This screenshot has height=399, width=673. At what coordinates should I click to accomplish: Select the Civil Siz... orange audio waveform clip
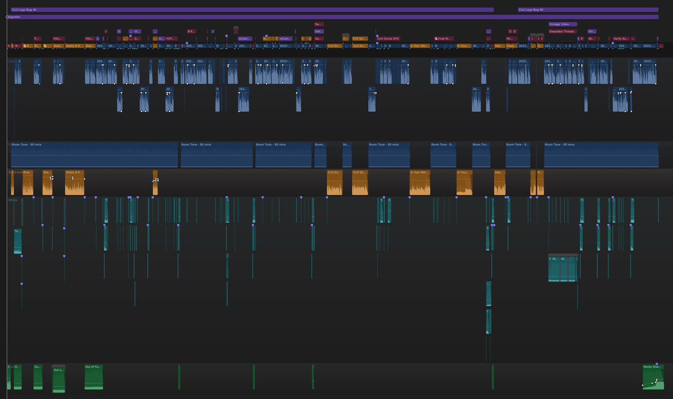pos(360,182)
